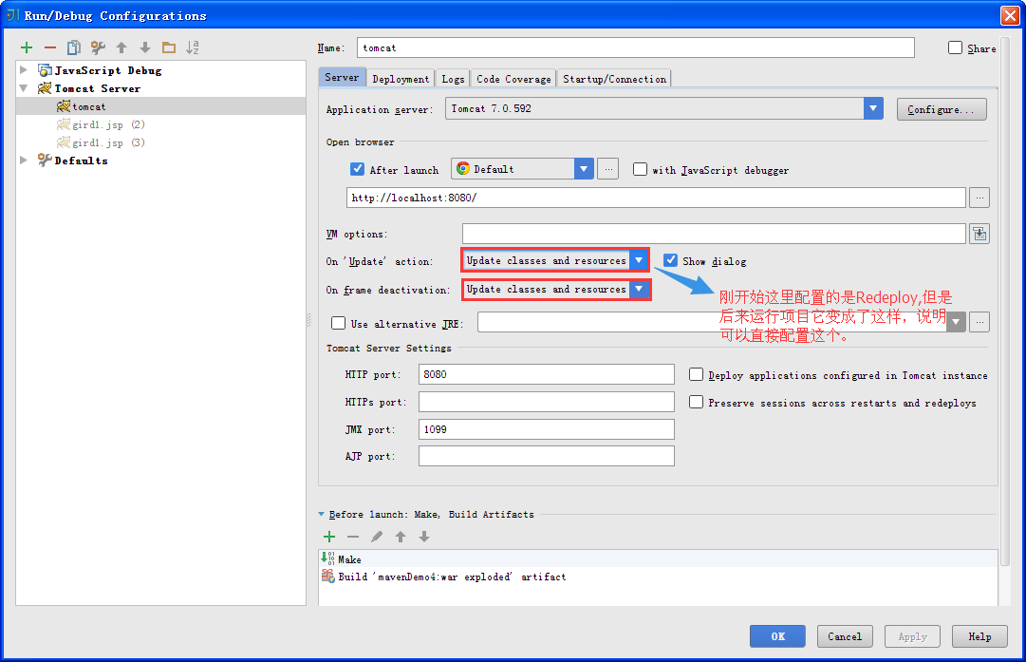Select the Make task icon
The image size is (1026, 662).
pos(327,558)
